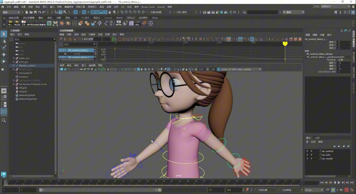The image size is (356, 194).
Task: Toggle visibility V of lay joint layer
Action: (307, 155)
